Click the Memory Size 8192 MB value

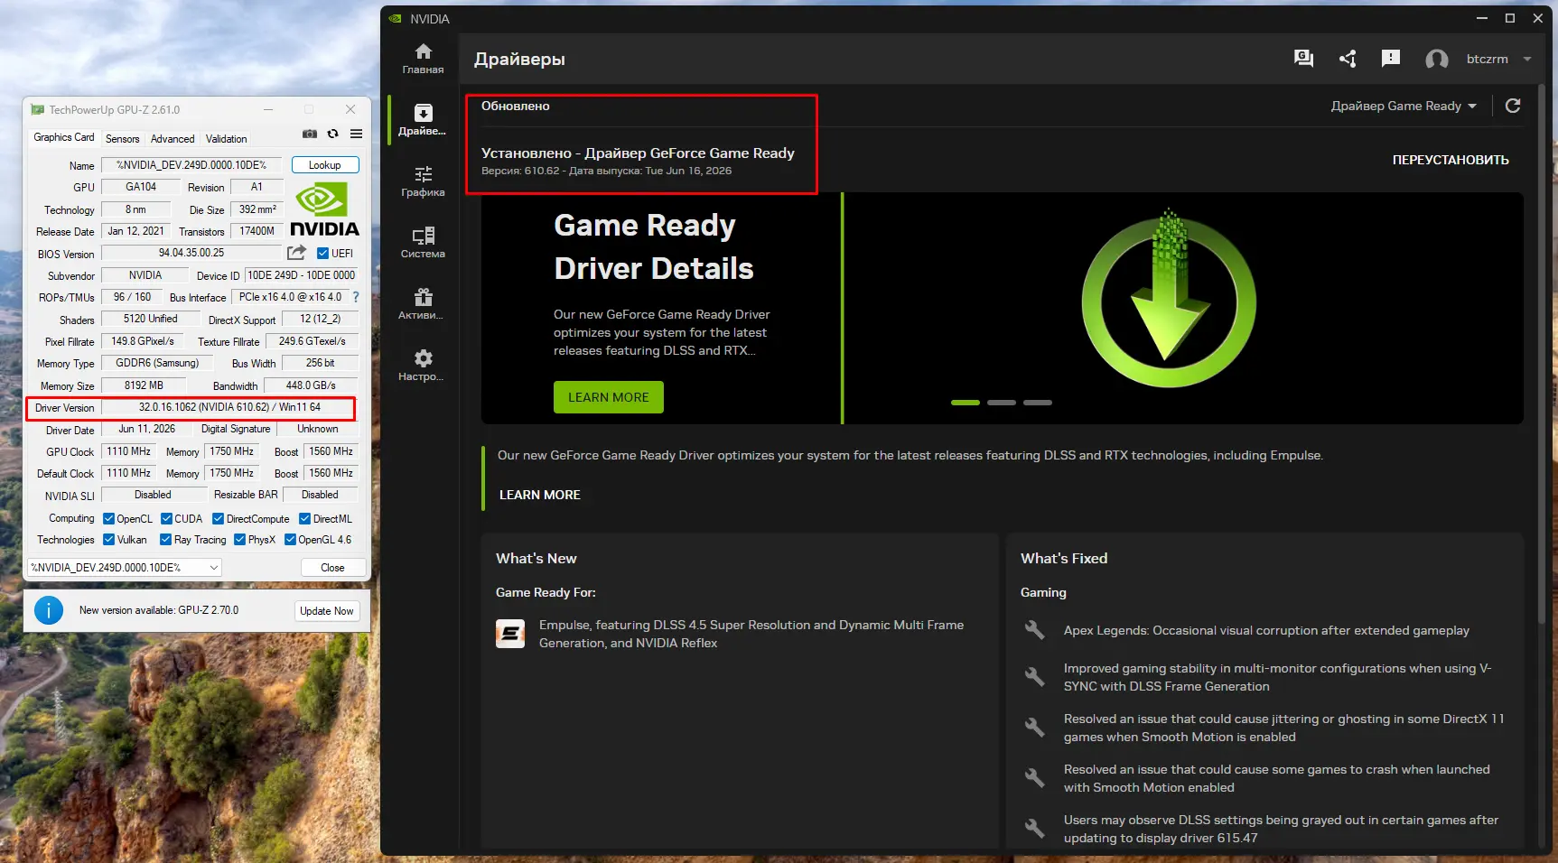[144, 385]
